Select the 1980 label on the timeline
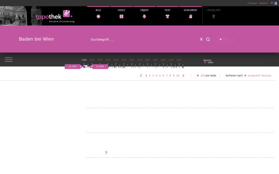Image resolution: width=279 pixels, height=174 pixels. [x=147, y=60]
